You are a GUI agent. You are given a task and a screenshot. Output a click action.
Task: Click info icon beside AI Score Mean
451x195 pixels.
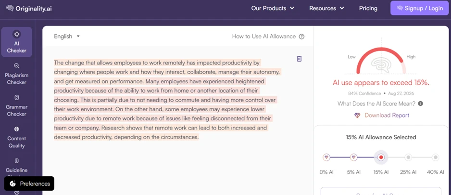tap(420, 104)
